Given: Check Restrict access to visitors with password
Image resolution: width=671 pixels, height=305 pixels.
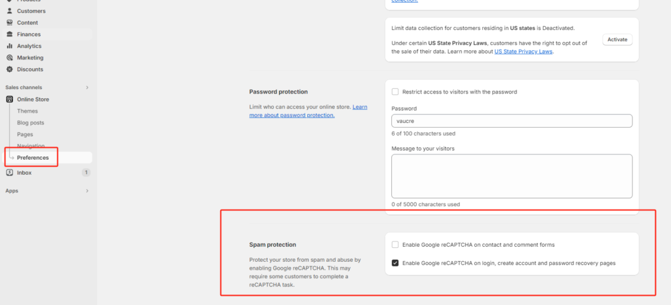Looking at the screenshot, I should click(x=395, y=92).
